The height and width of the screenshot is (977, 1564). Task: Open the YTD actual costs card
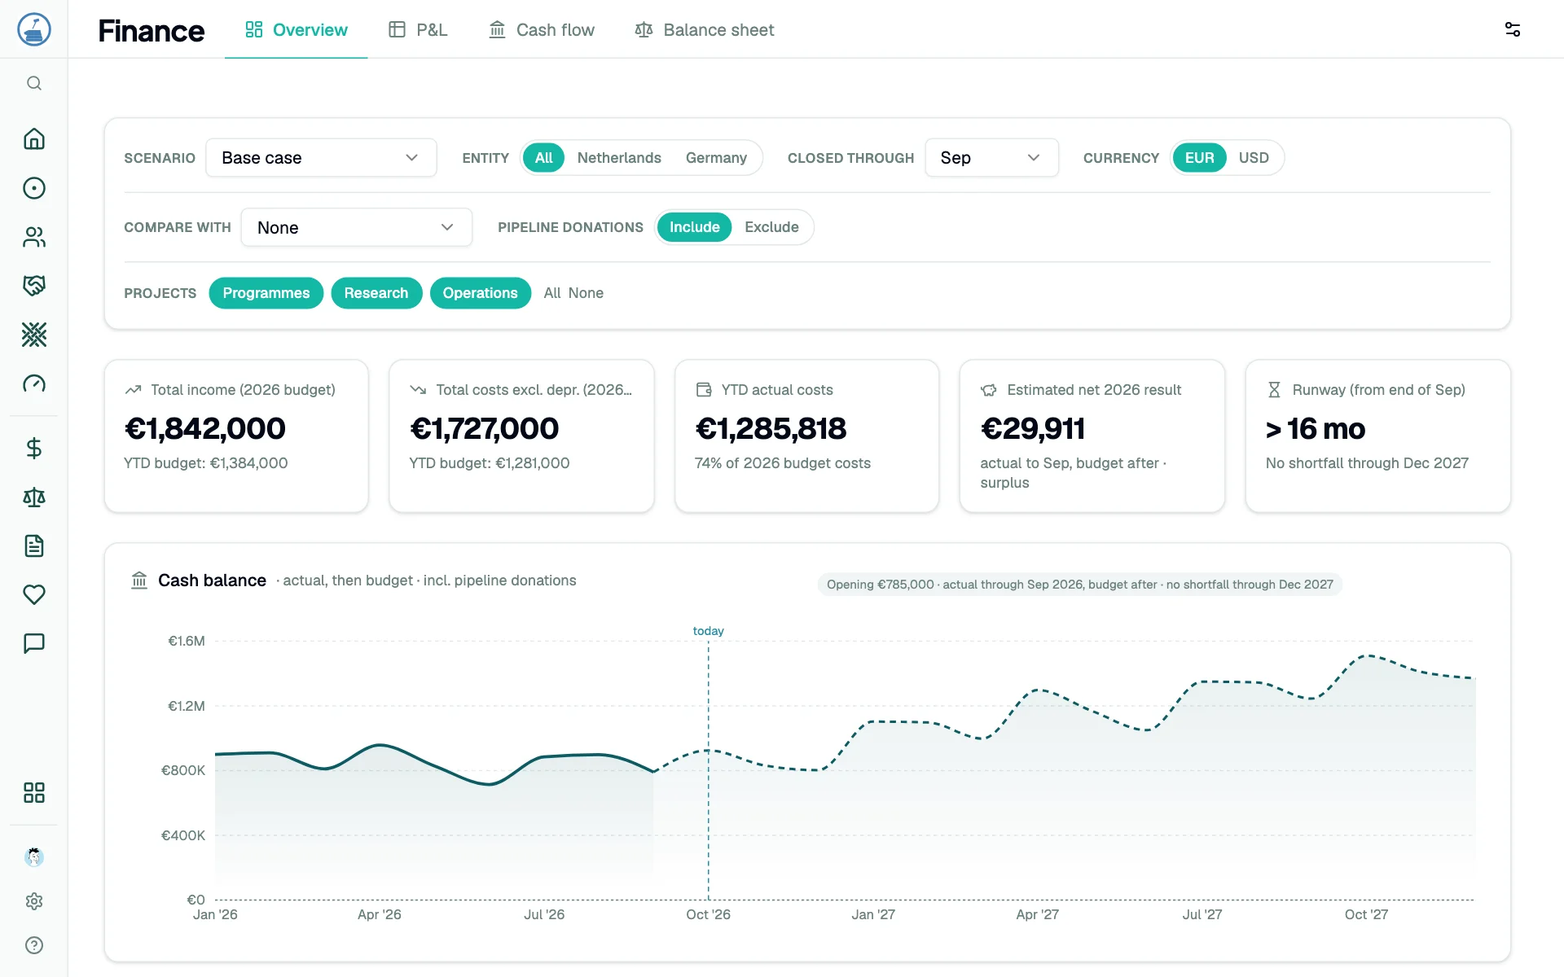tap(806, 436)
